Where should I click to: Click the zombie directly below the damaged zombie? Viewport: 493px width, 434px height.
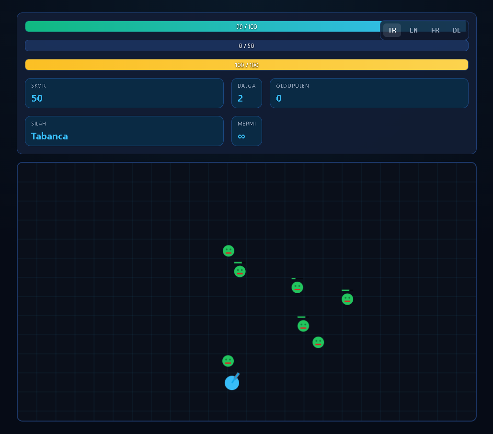coord(303,326)
